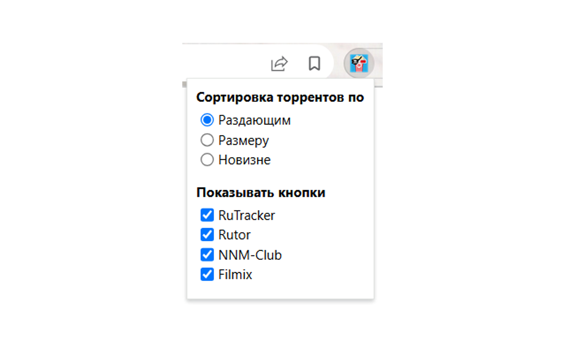Select sorting by Новизне
The image size is (565, 353).
tap(207, 159)
